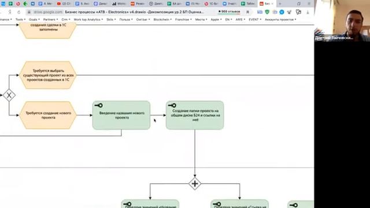Open the Skils bookmarks folder
The image size is (370, 208).
point(111,19)
